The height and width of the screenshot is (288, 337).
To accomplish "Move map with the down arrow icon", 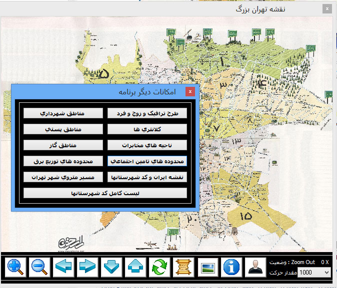I will [x=111, y=267].
